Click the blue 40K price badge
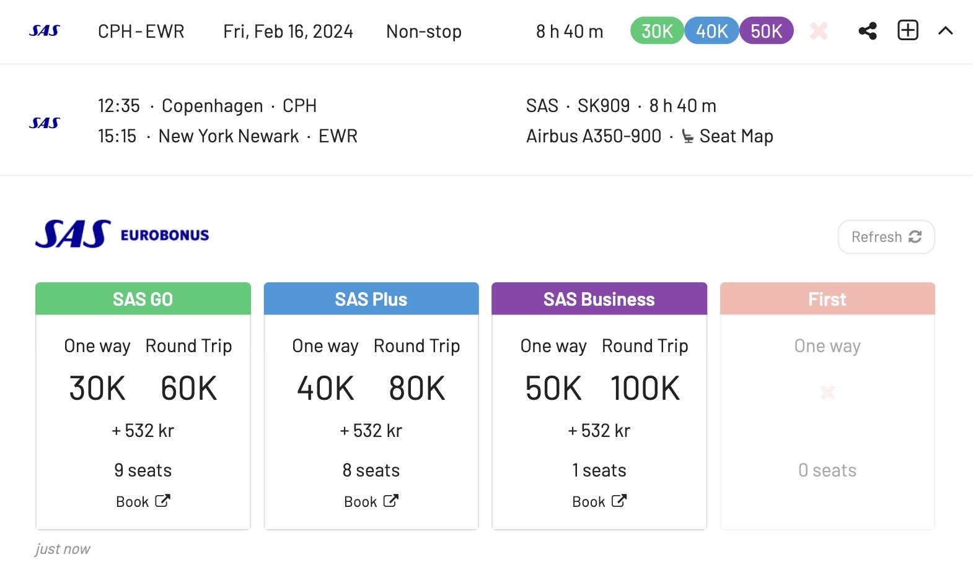Image resolution: width=973 pixels, height=583 pixels. [x=711, y=31]
